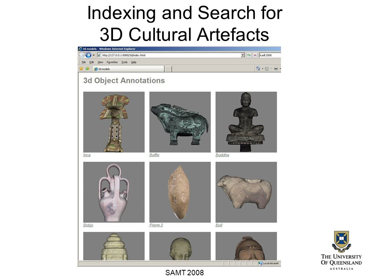Expand the Feeds dropdown arrow
This screenshot has width=369, height=276.
[271, 69]
